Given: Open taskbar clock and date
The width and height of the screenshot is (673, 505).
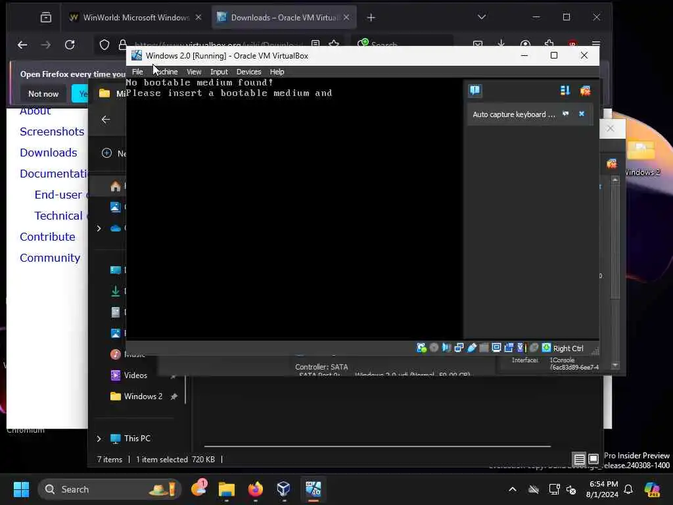Looking at the screenshot, I should click(x=602, y=489).
